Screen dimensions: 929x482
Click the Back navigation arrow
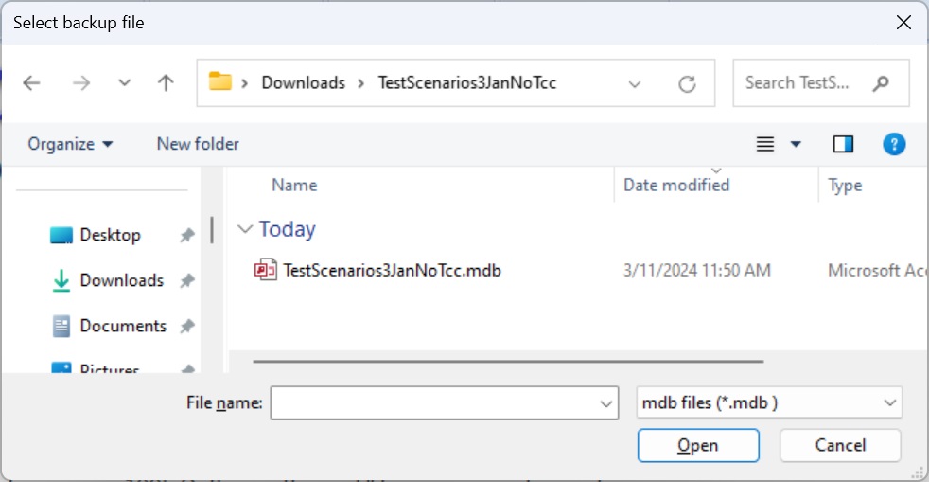(31, 83)
